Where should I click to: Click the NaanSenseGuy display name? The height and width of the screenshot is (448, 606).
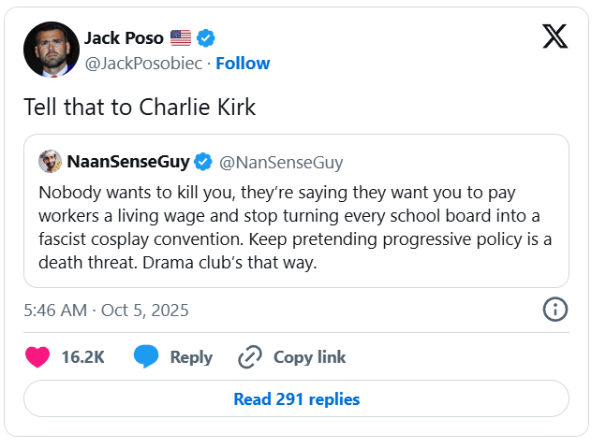click(127, 162)
